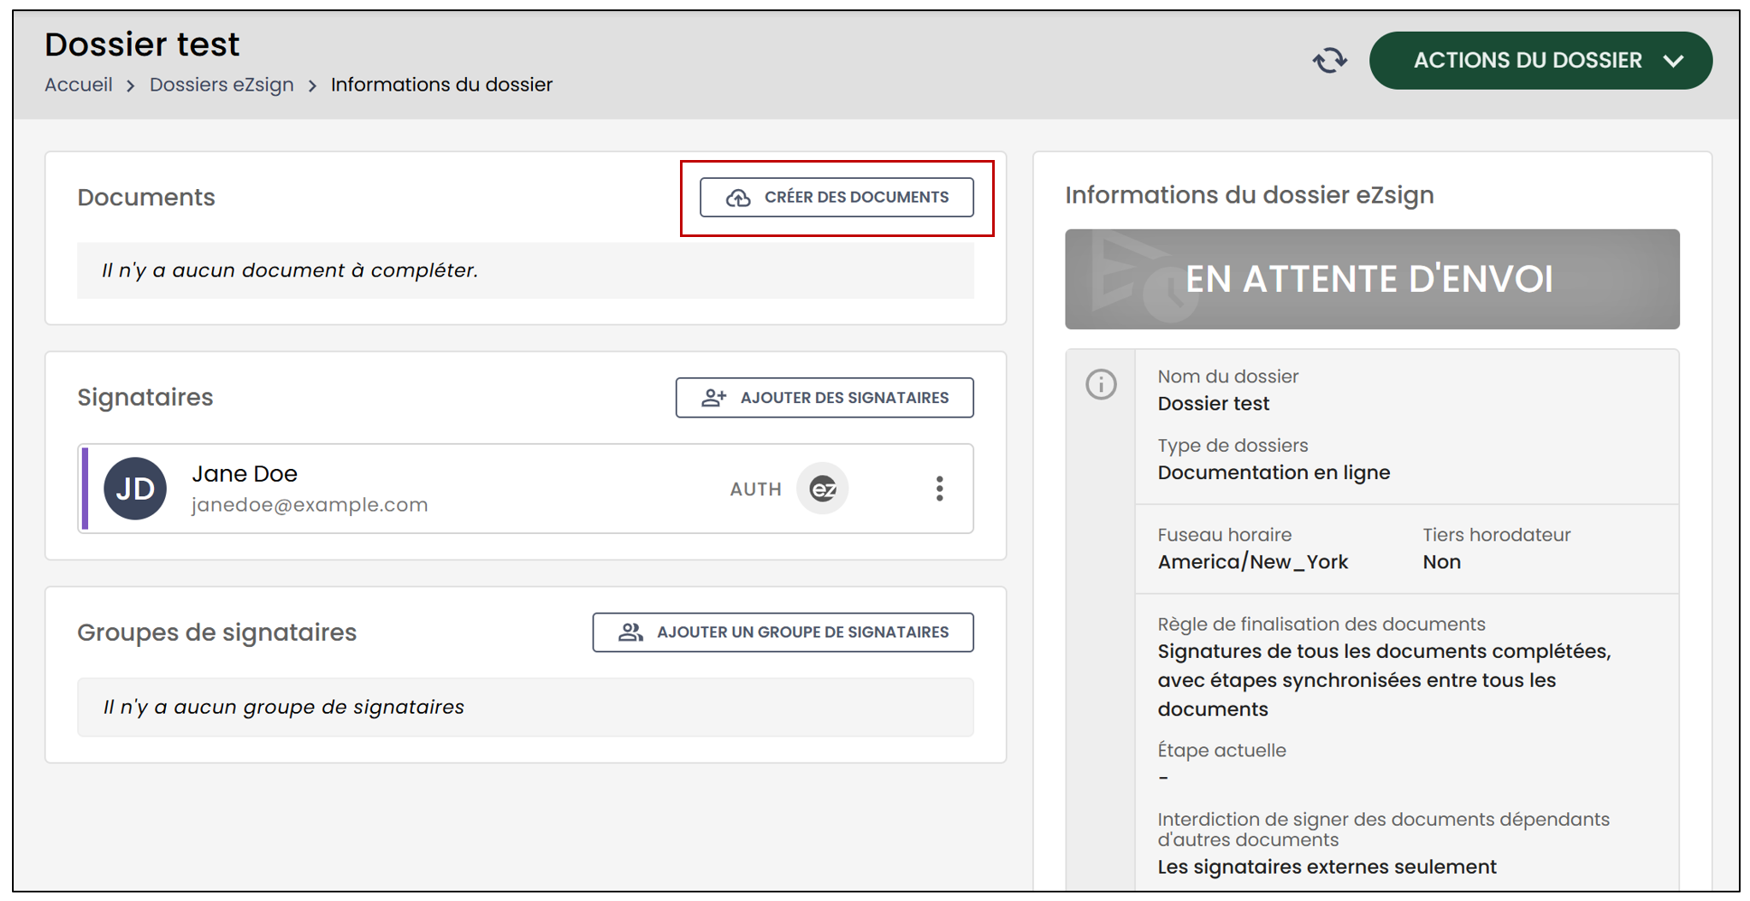
Task: Click the JD avatar circle
Action: [135, 489]
